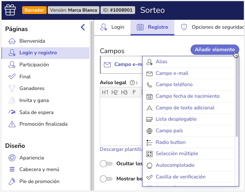
Task: Choose Radio button option in dropdown
Action: tap(189, 142)
